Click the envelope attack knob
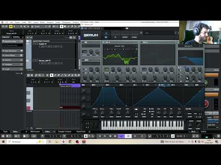Viewport: 221px width, 165px height. (95, 113)
